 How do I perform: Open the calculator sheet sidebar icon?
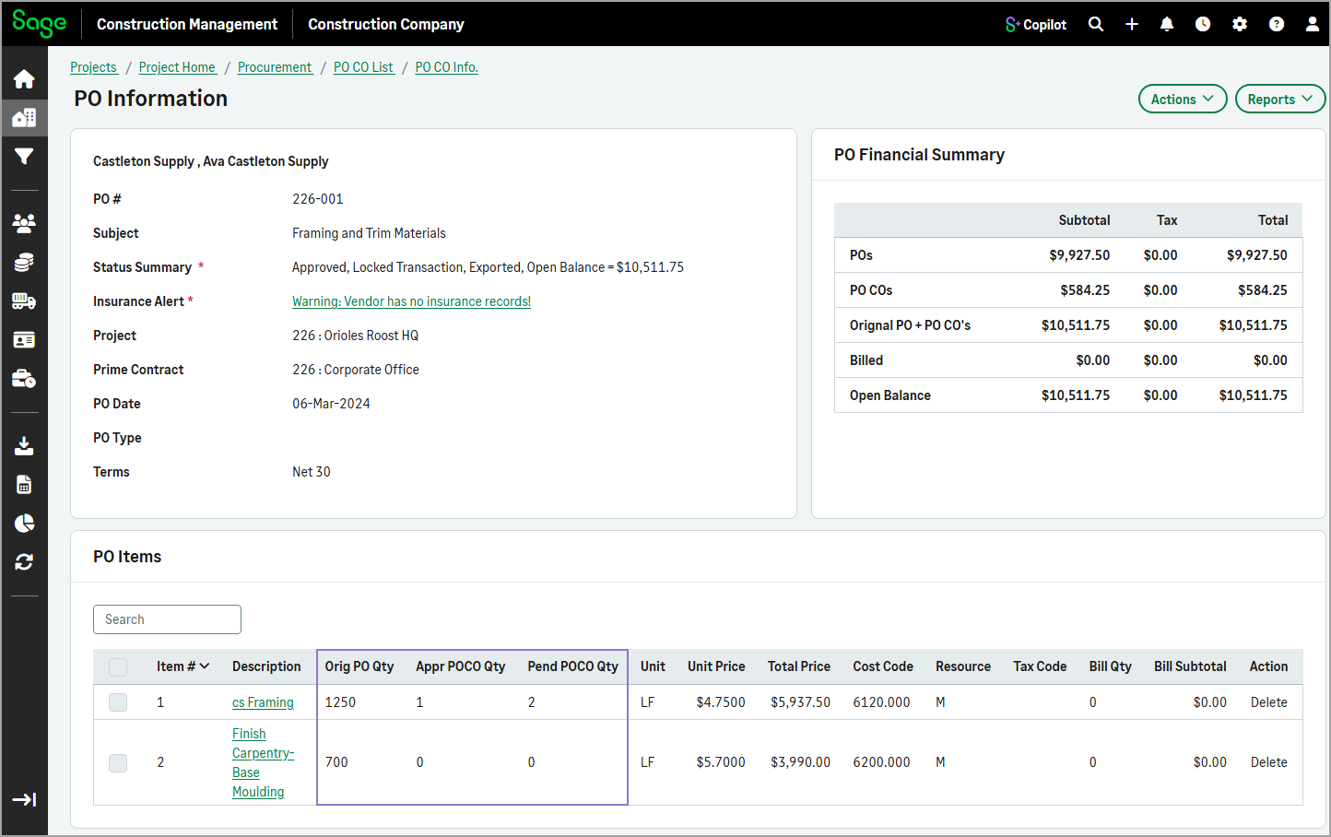24,485
